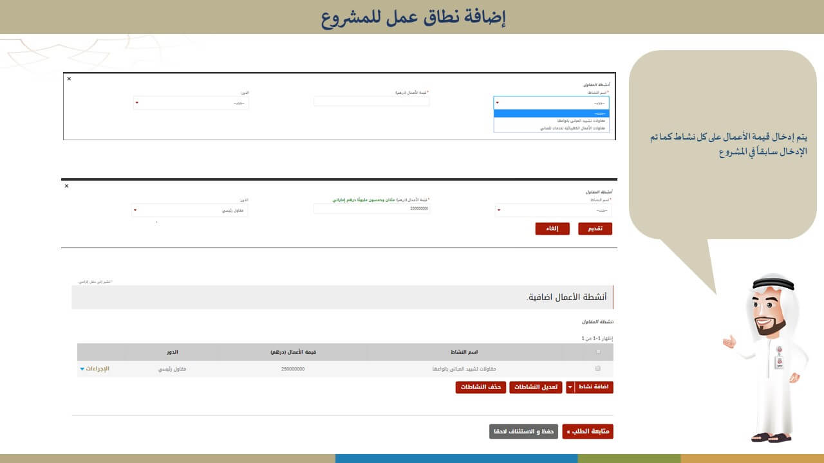Close the lower contractor activities form with 250000000
The image size is (824, 463).
click(x=66, y=186)
